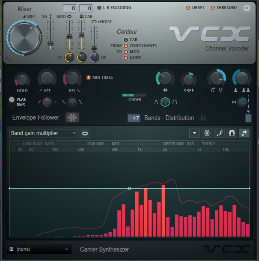Toggle Contour MOD option
Screen dimensions: 259x261
[126, 52]
